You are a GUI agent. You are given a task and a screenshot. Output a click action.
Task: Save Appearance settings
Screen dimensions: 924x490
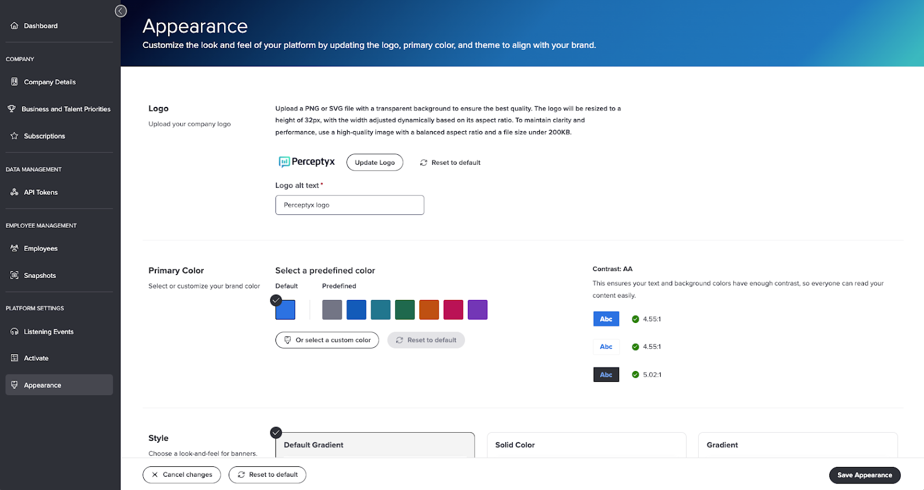pyautogui.click(x=865, y=475)
